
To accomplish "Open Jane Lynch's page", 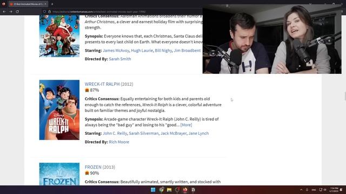I will click(x=198, y=133).
